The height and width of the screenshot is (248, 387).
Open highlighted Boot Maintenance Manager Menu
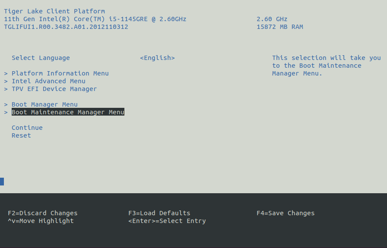[68, 112]
